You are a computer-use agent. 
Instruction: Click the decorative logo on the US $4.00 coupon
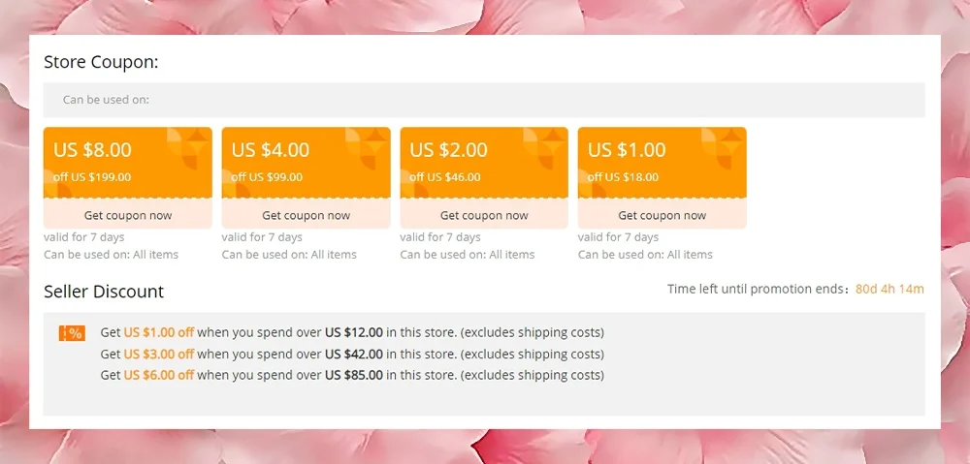(367, 148)
